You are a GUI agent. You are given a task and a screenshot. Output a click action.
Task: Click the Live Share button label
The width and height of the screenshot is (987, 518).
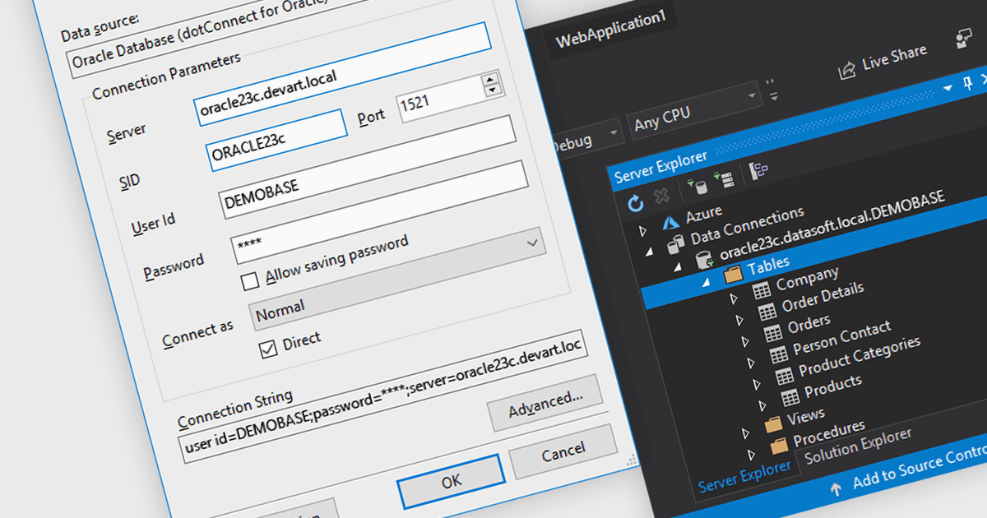coord(895,58)
